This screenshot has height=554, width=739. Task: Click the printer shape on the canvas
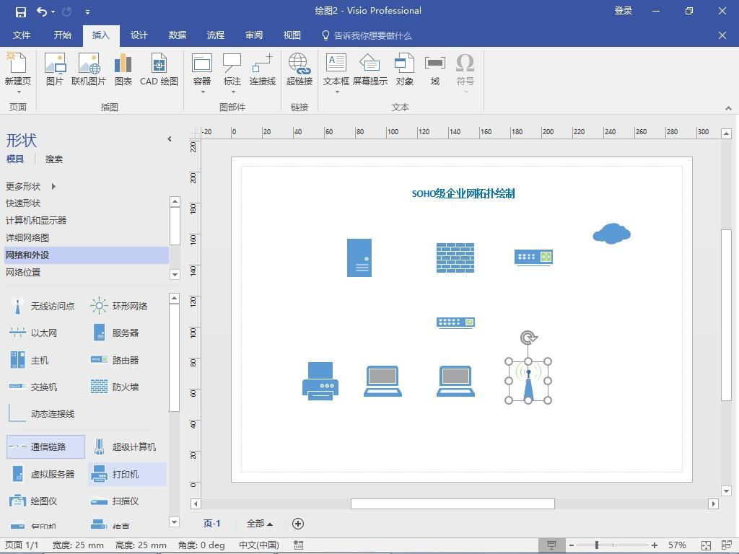pyautogui.click(x=320, y=381)
